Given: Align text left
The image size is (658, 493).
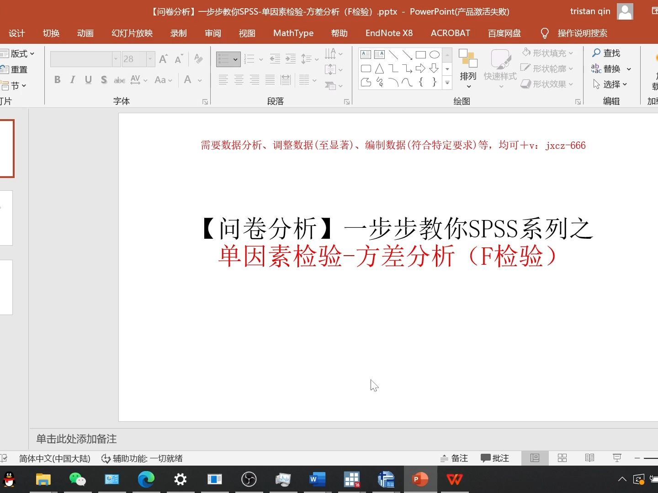Looking at the screenshot, I should pos(223,80).
